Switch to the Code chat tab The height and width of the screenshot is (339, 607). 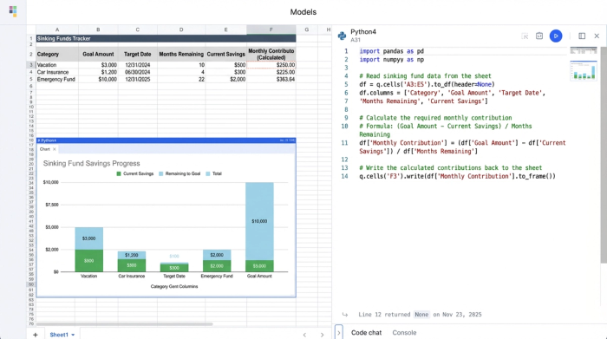(x=366, y=332)
